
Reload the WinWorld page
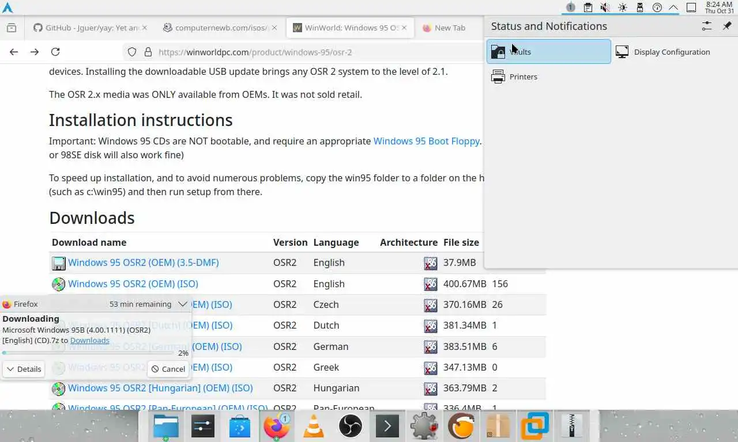point(55,52)
